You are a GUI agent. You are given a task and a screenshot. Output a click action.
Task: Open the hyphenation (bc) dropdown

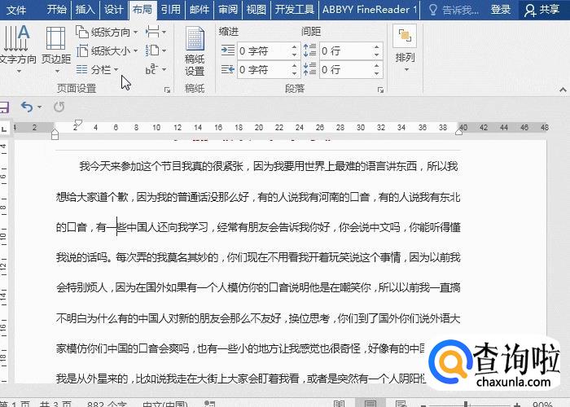tap(156, 69)
